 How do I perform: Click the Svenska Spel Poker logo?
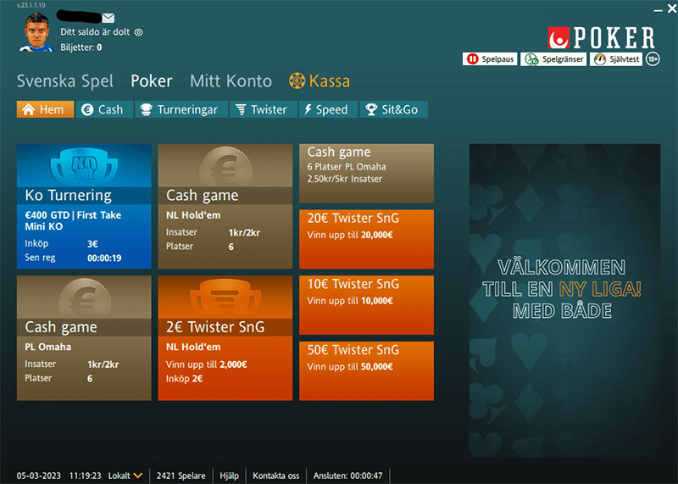click(602, 37)
